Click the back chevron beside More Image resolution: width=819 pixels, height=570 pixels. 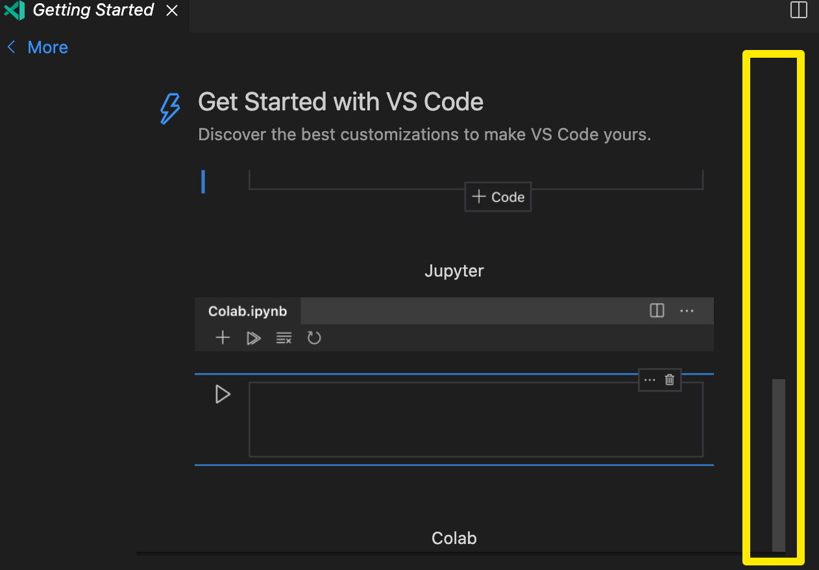tap(11, 47)
